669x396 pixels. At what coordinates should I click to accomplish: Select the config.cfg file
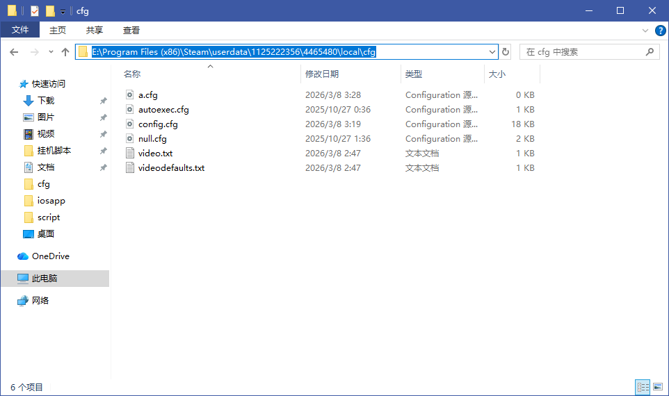[x=158, y=124]
